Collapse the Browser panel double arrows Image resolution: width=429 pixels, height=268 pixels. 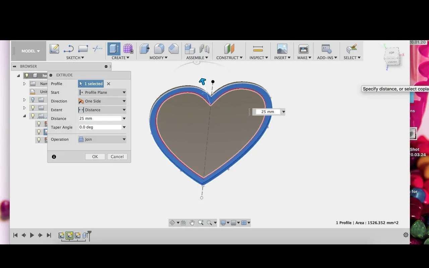coord(15,66)
